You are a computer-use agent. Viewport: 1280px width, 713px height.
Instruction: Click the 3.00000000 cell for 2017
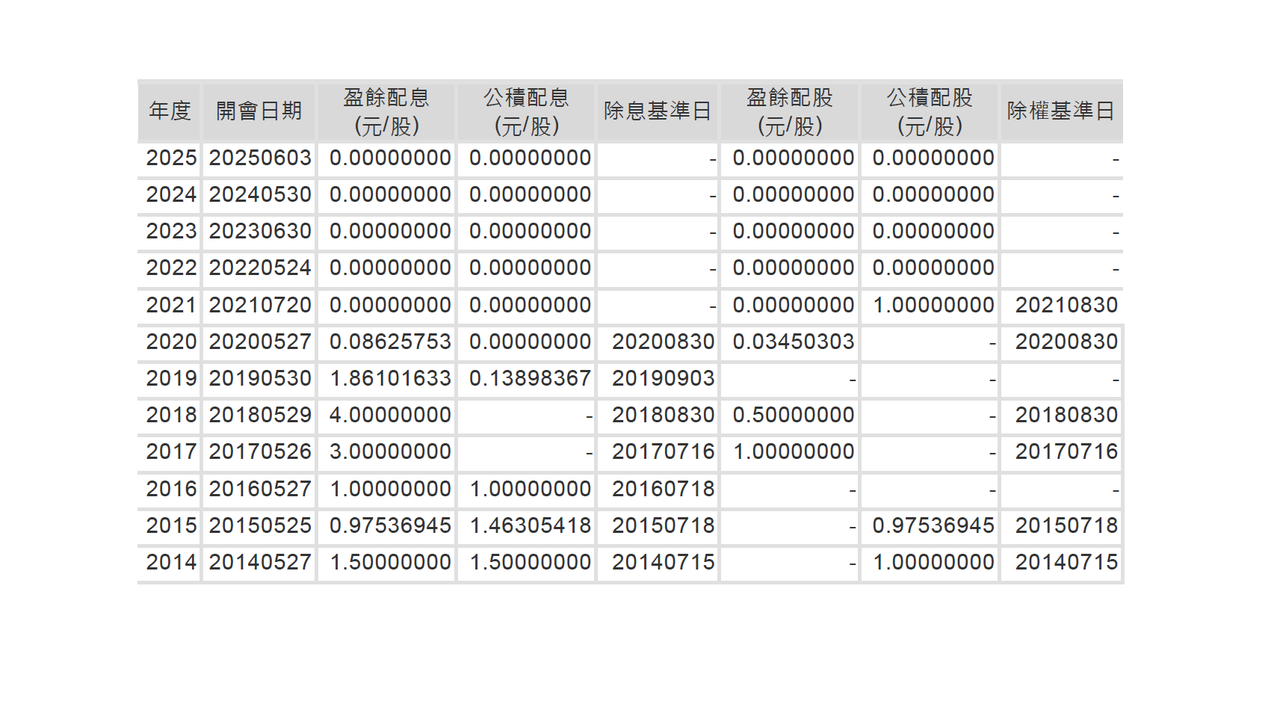(x=390, y=451)
